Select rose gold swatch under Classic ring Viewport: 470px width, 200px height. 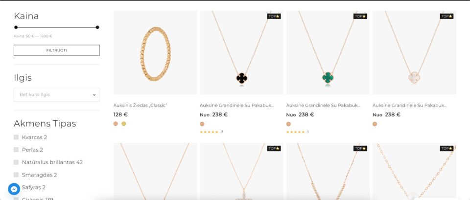pos(116,124)
